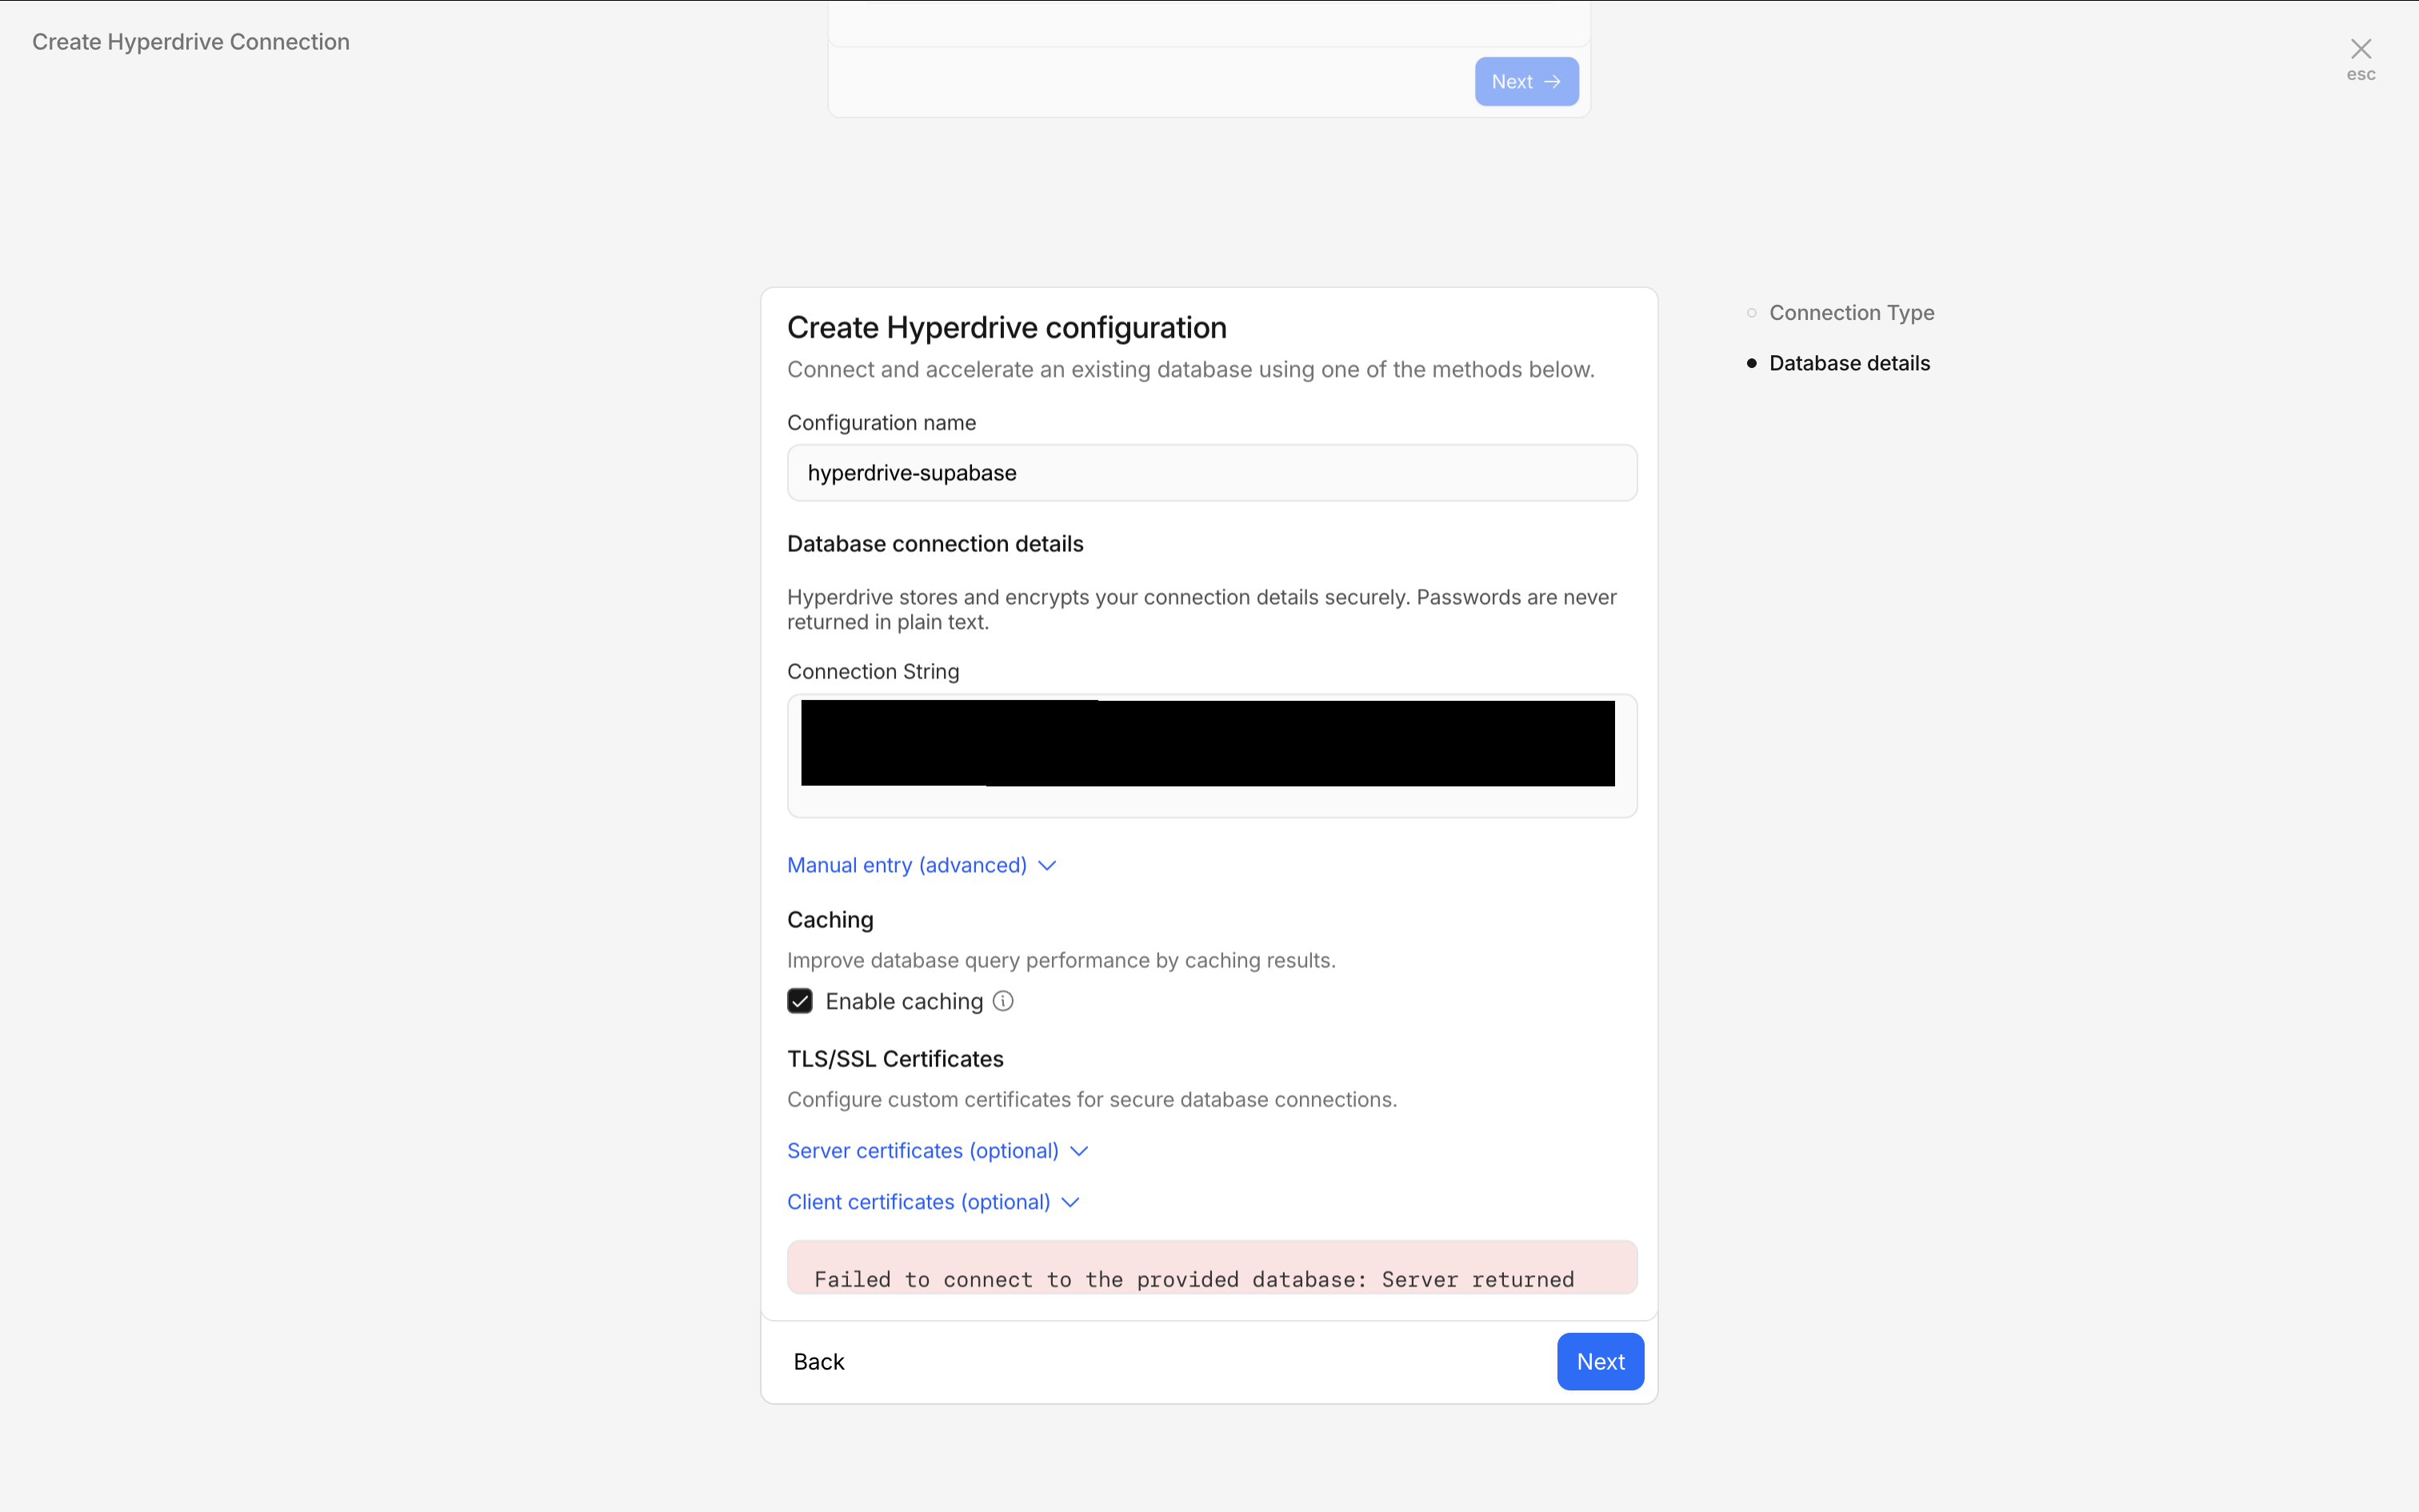
Task: Click the failed to connect error message
Action: 1194,1278
